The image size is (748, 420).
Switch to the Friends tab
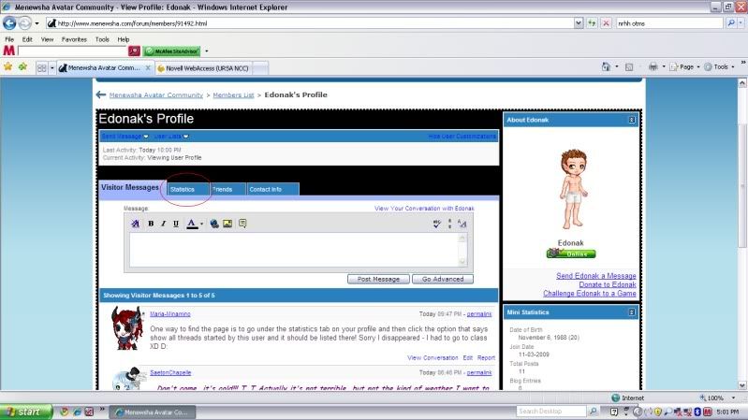coord(227,189)
